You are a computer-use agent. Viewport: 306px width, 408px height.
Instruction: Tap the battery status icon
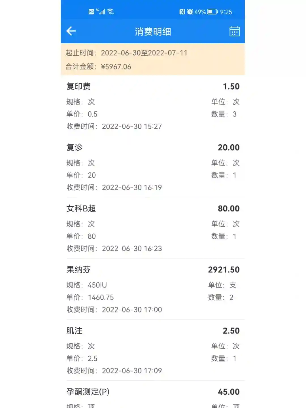point(212,12)
